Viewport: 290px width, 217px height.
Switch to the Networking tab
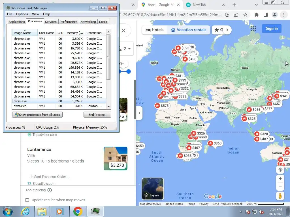click(88, 22)
